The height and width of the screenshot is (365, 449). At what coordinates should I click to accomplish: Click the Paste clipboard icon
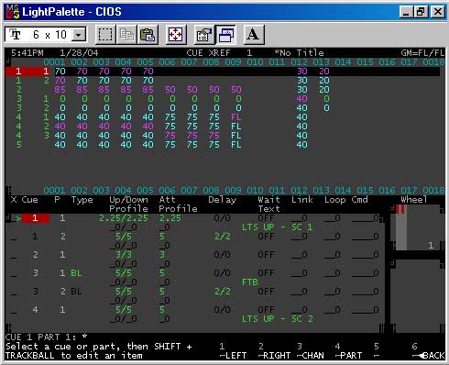point(148,35)
